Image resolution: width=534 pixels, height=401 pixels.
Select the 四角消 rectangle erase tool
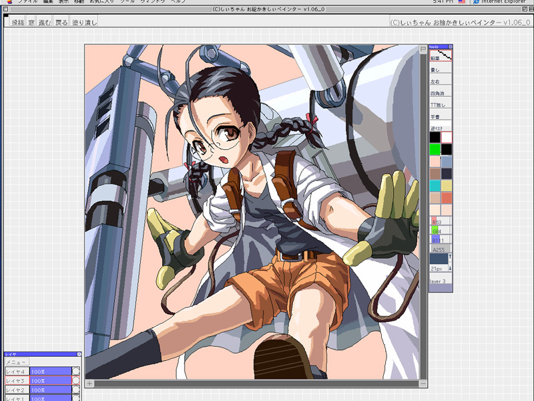click(x=441, y=91)
